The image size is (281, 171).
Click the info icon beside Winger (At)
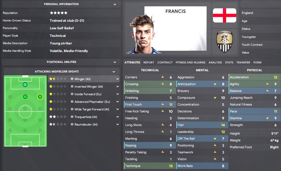coord(72,79)
